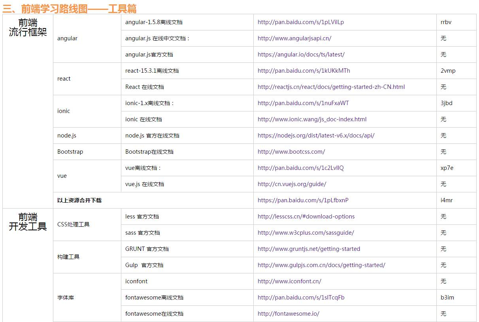Click the 字体库 category cell
Screen dimensions: 479x322
[87, 298]
